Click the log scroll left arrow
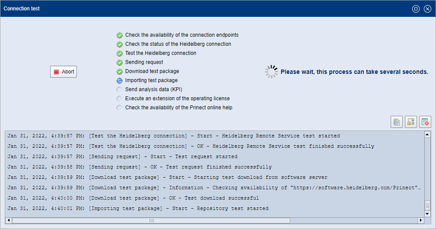This screenshot has height=229, width=436. (x=9, y=220)
